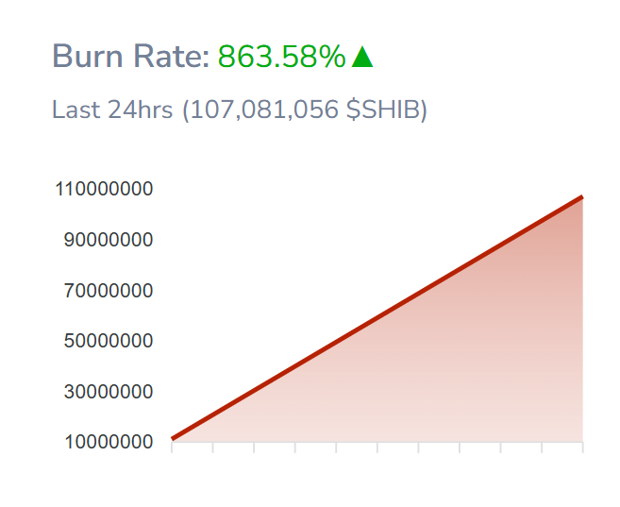Click the 'Last 24hrs (107,081,056 $SHIB)' subtitle
The height and width of the screenshot is (507, 620).
tap(240, 110)
